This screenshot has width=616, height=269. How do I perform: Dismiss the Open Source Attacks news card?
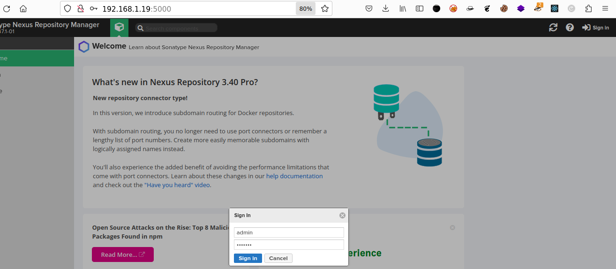tap(452, 227)
